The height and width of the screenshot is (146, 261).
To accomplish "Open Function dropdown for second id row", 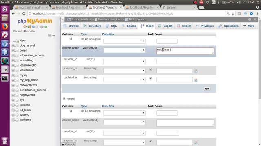I will coord(124,113).
